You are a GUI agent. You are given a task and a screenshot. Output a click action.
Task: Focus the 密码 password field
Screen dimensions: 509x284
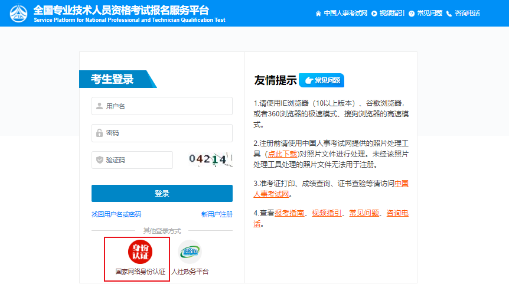point(162,133)
